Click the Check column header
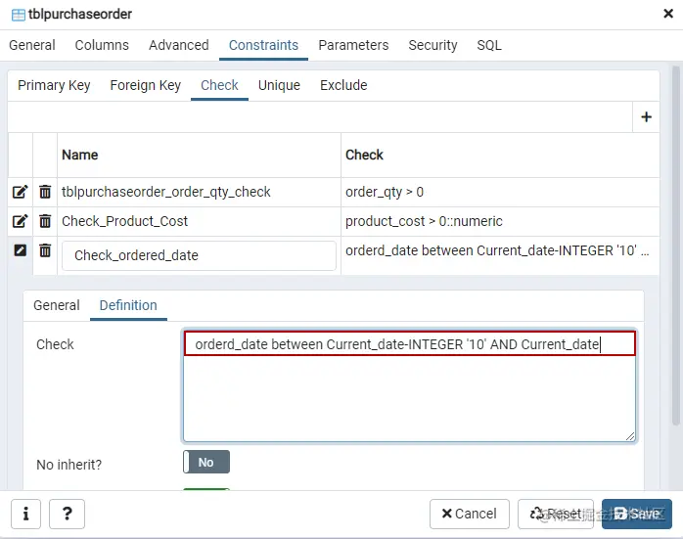Image resolution: width=683 pixels, height=539 pixels. coord(500,155)
